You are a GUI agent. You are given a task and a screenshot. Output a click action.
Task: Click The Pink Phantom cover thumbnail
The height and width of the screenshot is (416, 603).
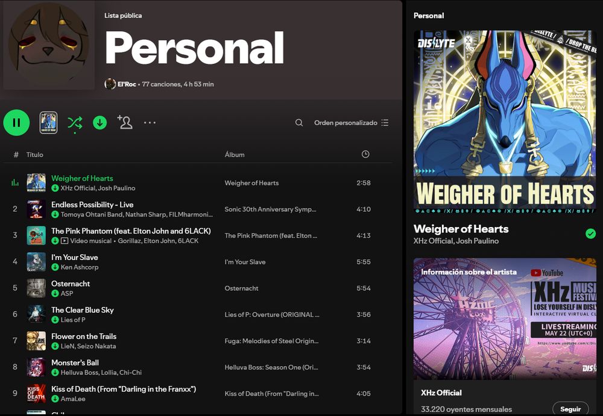[x=36, y=235]
